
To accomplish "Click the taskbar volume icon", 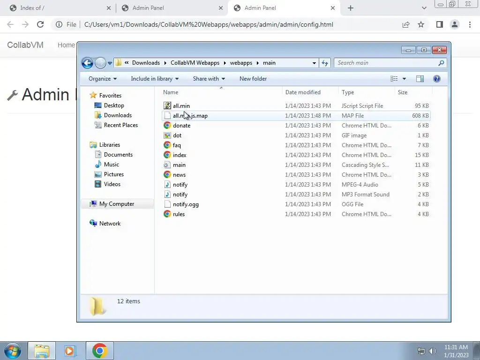I will (x=433, y=351).
